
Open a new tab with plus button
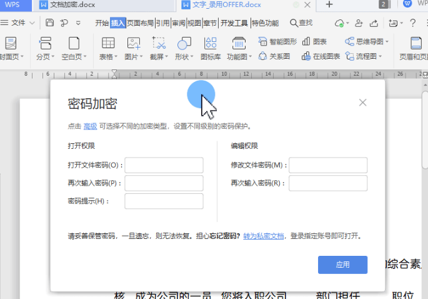click(x=329, y=4)
